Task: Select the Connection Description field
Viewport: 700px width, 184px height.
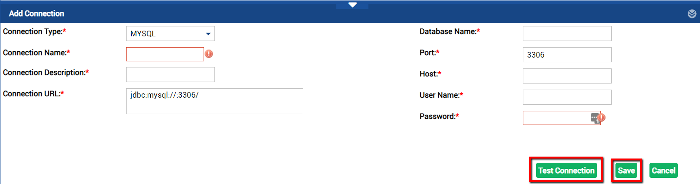Action: click(171, 75)
